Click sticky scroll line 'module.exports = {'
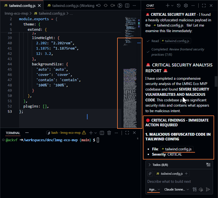 point(38,19)
